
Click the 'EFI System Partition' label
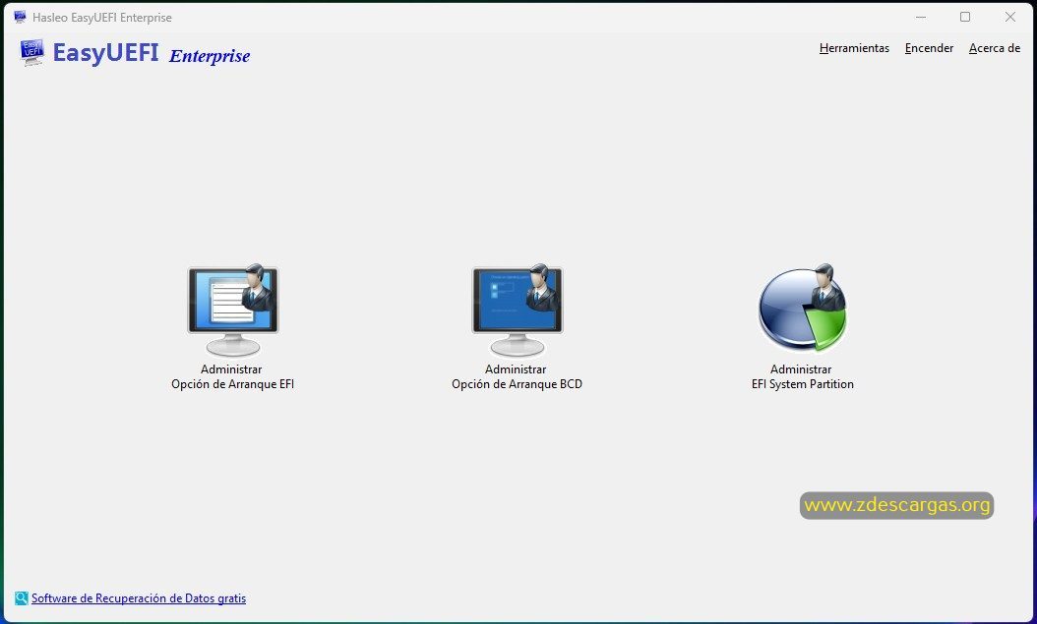802,384
